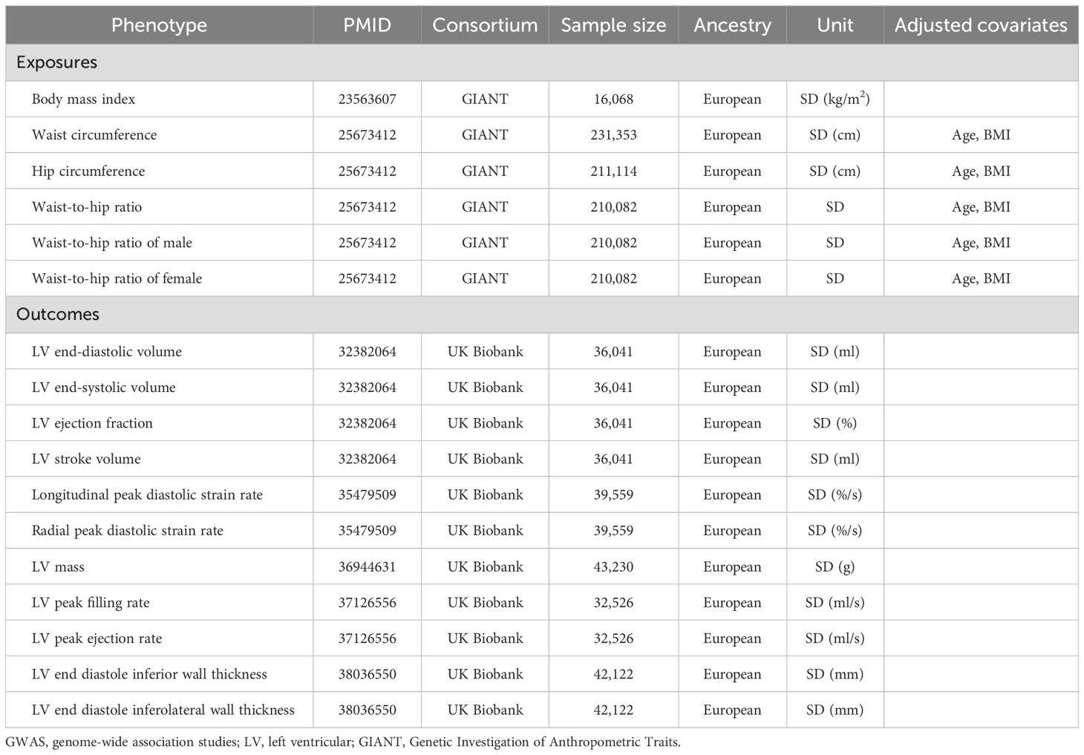This screenshot has height=755, width=1084.
Task: Select the Exposures section heading
Action: pos(56,62)
